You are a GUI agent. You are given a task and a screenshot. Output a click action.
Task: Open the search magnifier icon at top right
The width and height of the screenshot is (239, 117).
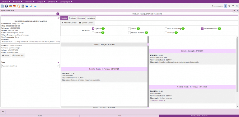click(x=229, y=6)
